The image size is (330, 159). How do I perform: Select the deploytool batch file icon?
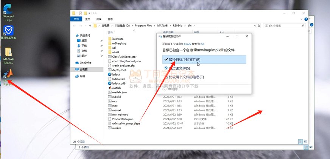[109, 70]
